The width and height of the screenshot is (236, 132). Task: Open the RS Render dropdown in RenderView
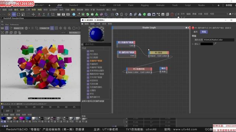[x=74, y=33]
